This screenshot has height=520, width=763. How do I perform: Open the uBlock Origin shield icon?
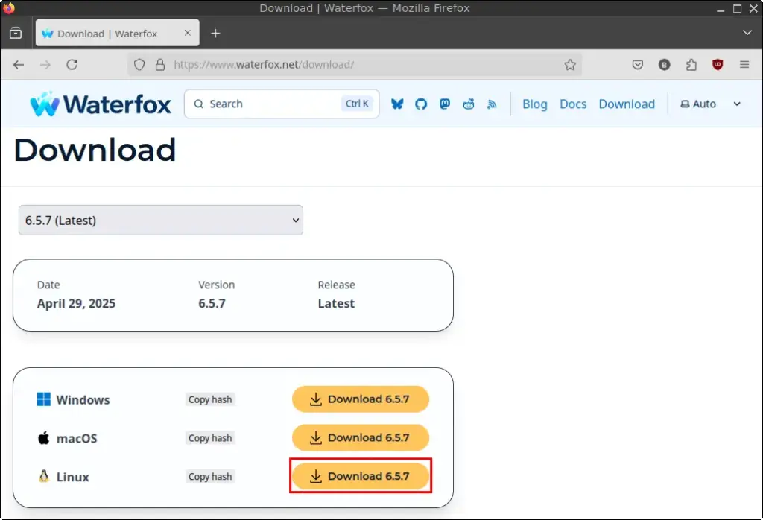[718, 65]
